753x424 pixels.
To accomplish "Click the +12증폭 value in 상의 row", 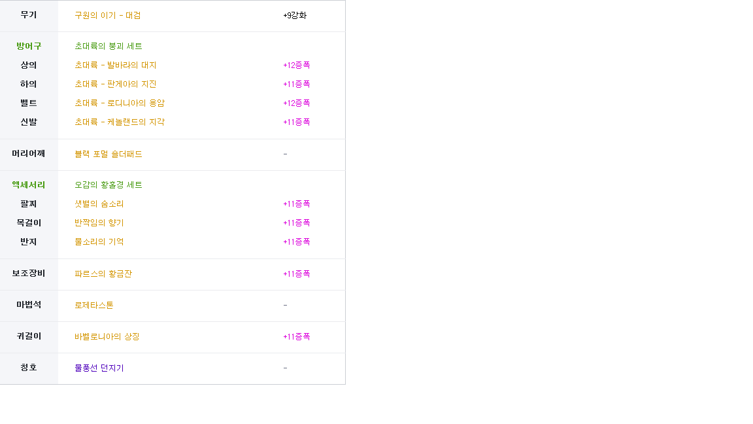I will [296, 65].
